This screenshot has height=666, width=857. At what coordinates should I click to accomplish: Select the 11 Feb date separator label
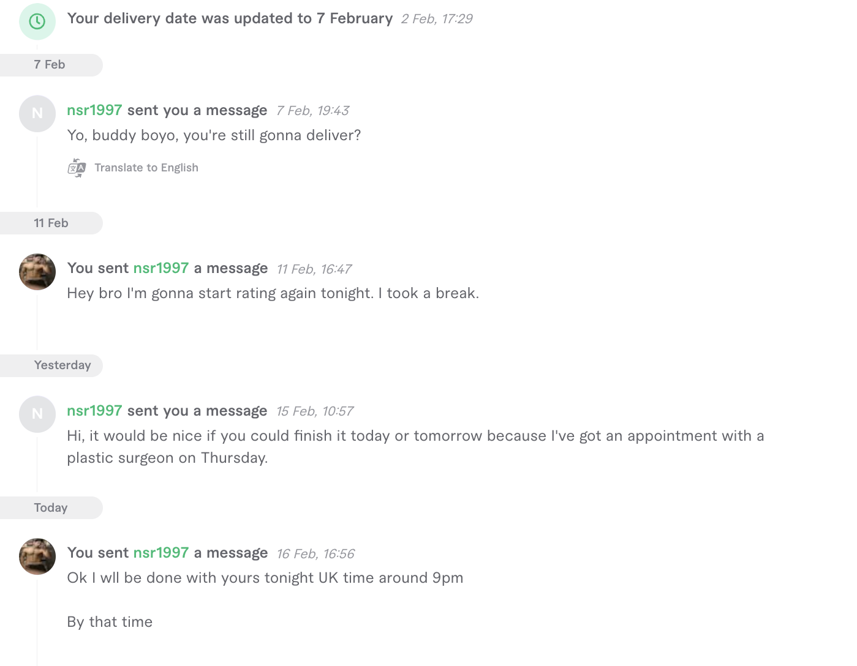(x=51, y=223)
